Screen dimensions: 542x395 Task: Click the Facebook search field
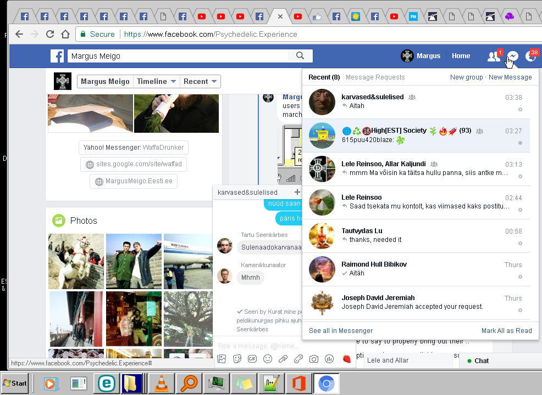[x=178, y=56]
